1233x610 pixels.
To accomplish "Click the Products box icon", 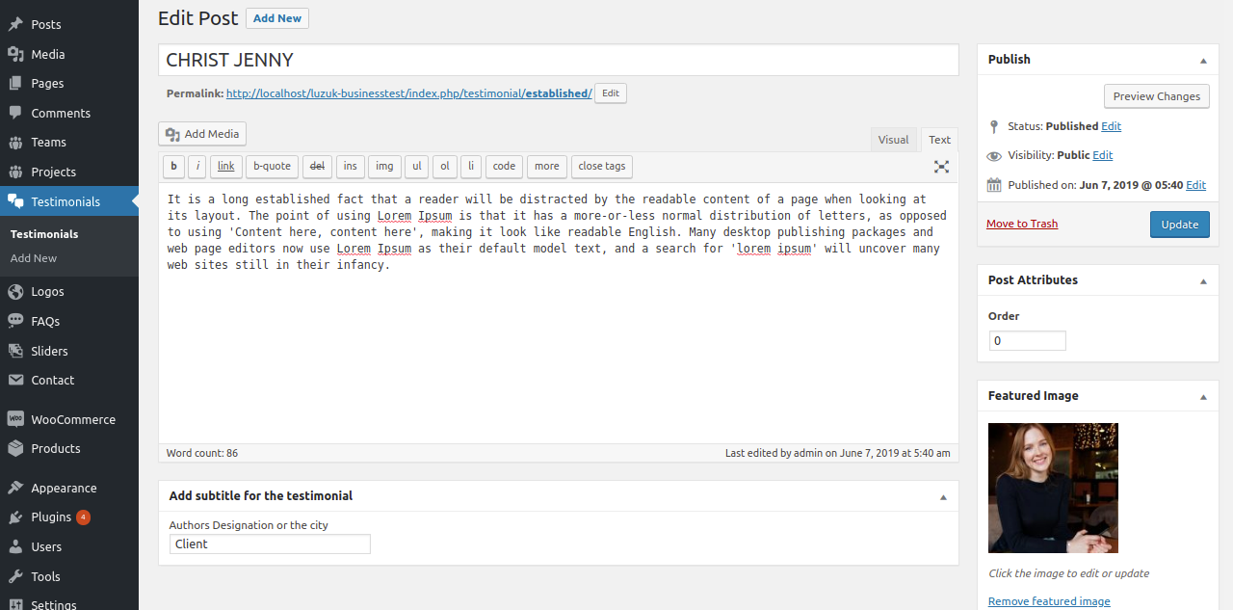I will coord(15,448).
